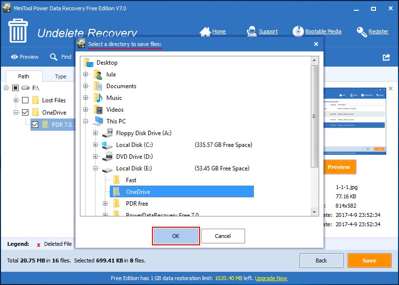The width and height of the screenshot is (399, 285).
Task: Expand the lula folder node
Action: [85, 74]
